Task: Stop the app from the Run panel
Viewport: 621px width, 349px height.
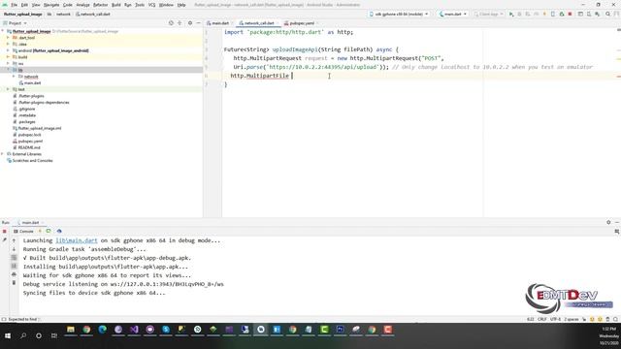Action: (4, 231)
